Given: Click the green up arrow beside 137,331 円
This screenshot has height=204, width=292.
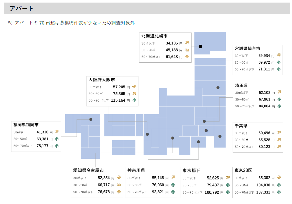Looking at the screenshot, I should click(x=279, y=192).
